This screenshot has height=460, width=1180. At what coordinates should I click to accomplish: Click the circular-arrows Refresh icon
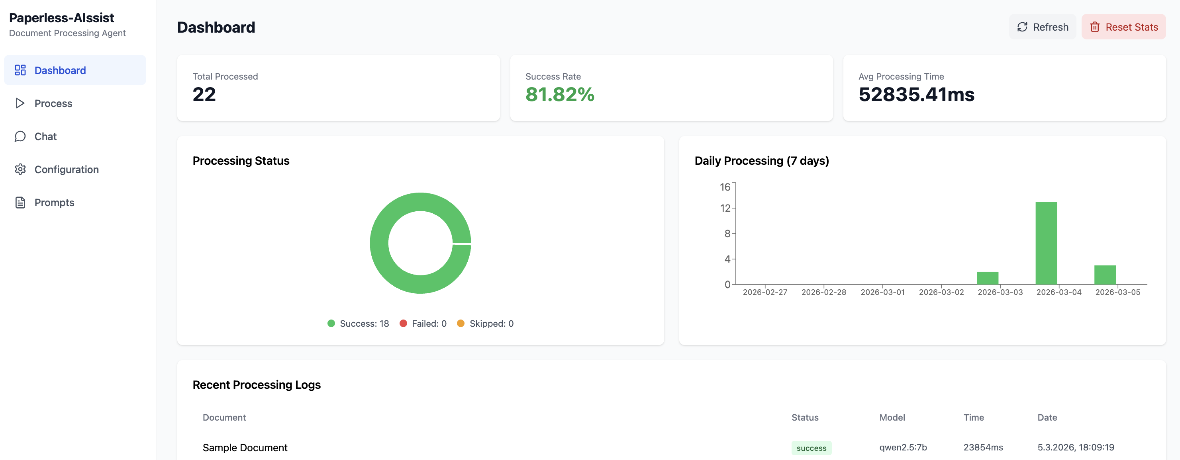pos(1022,27)
